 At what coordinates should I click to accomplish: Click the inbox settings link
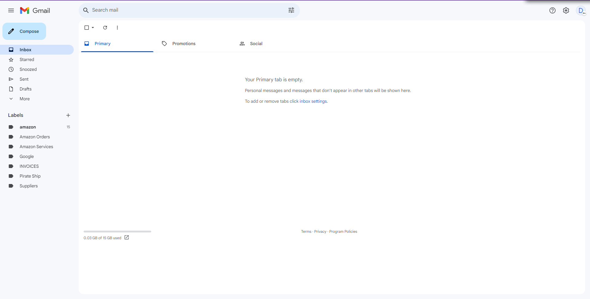coord(313,101)
